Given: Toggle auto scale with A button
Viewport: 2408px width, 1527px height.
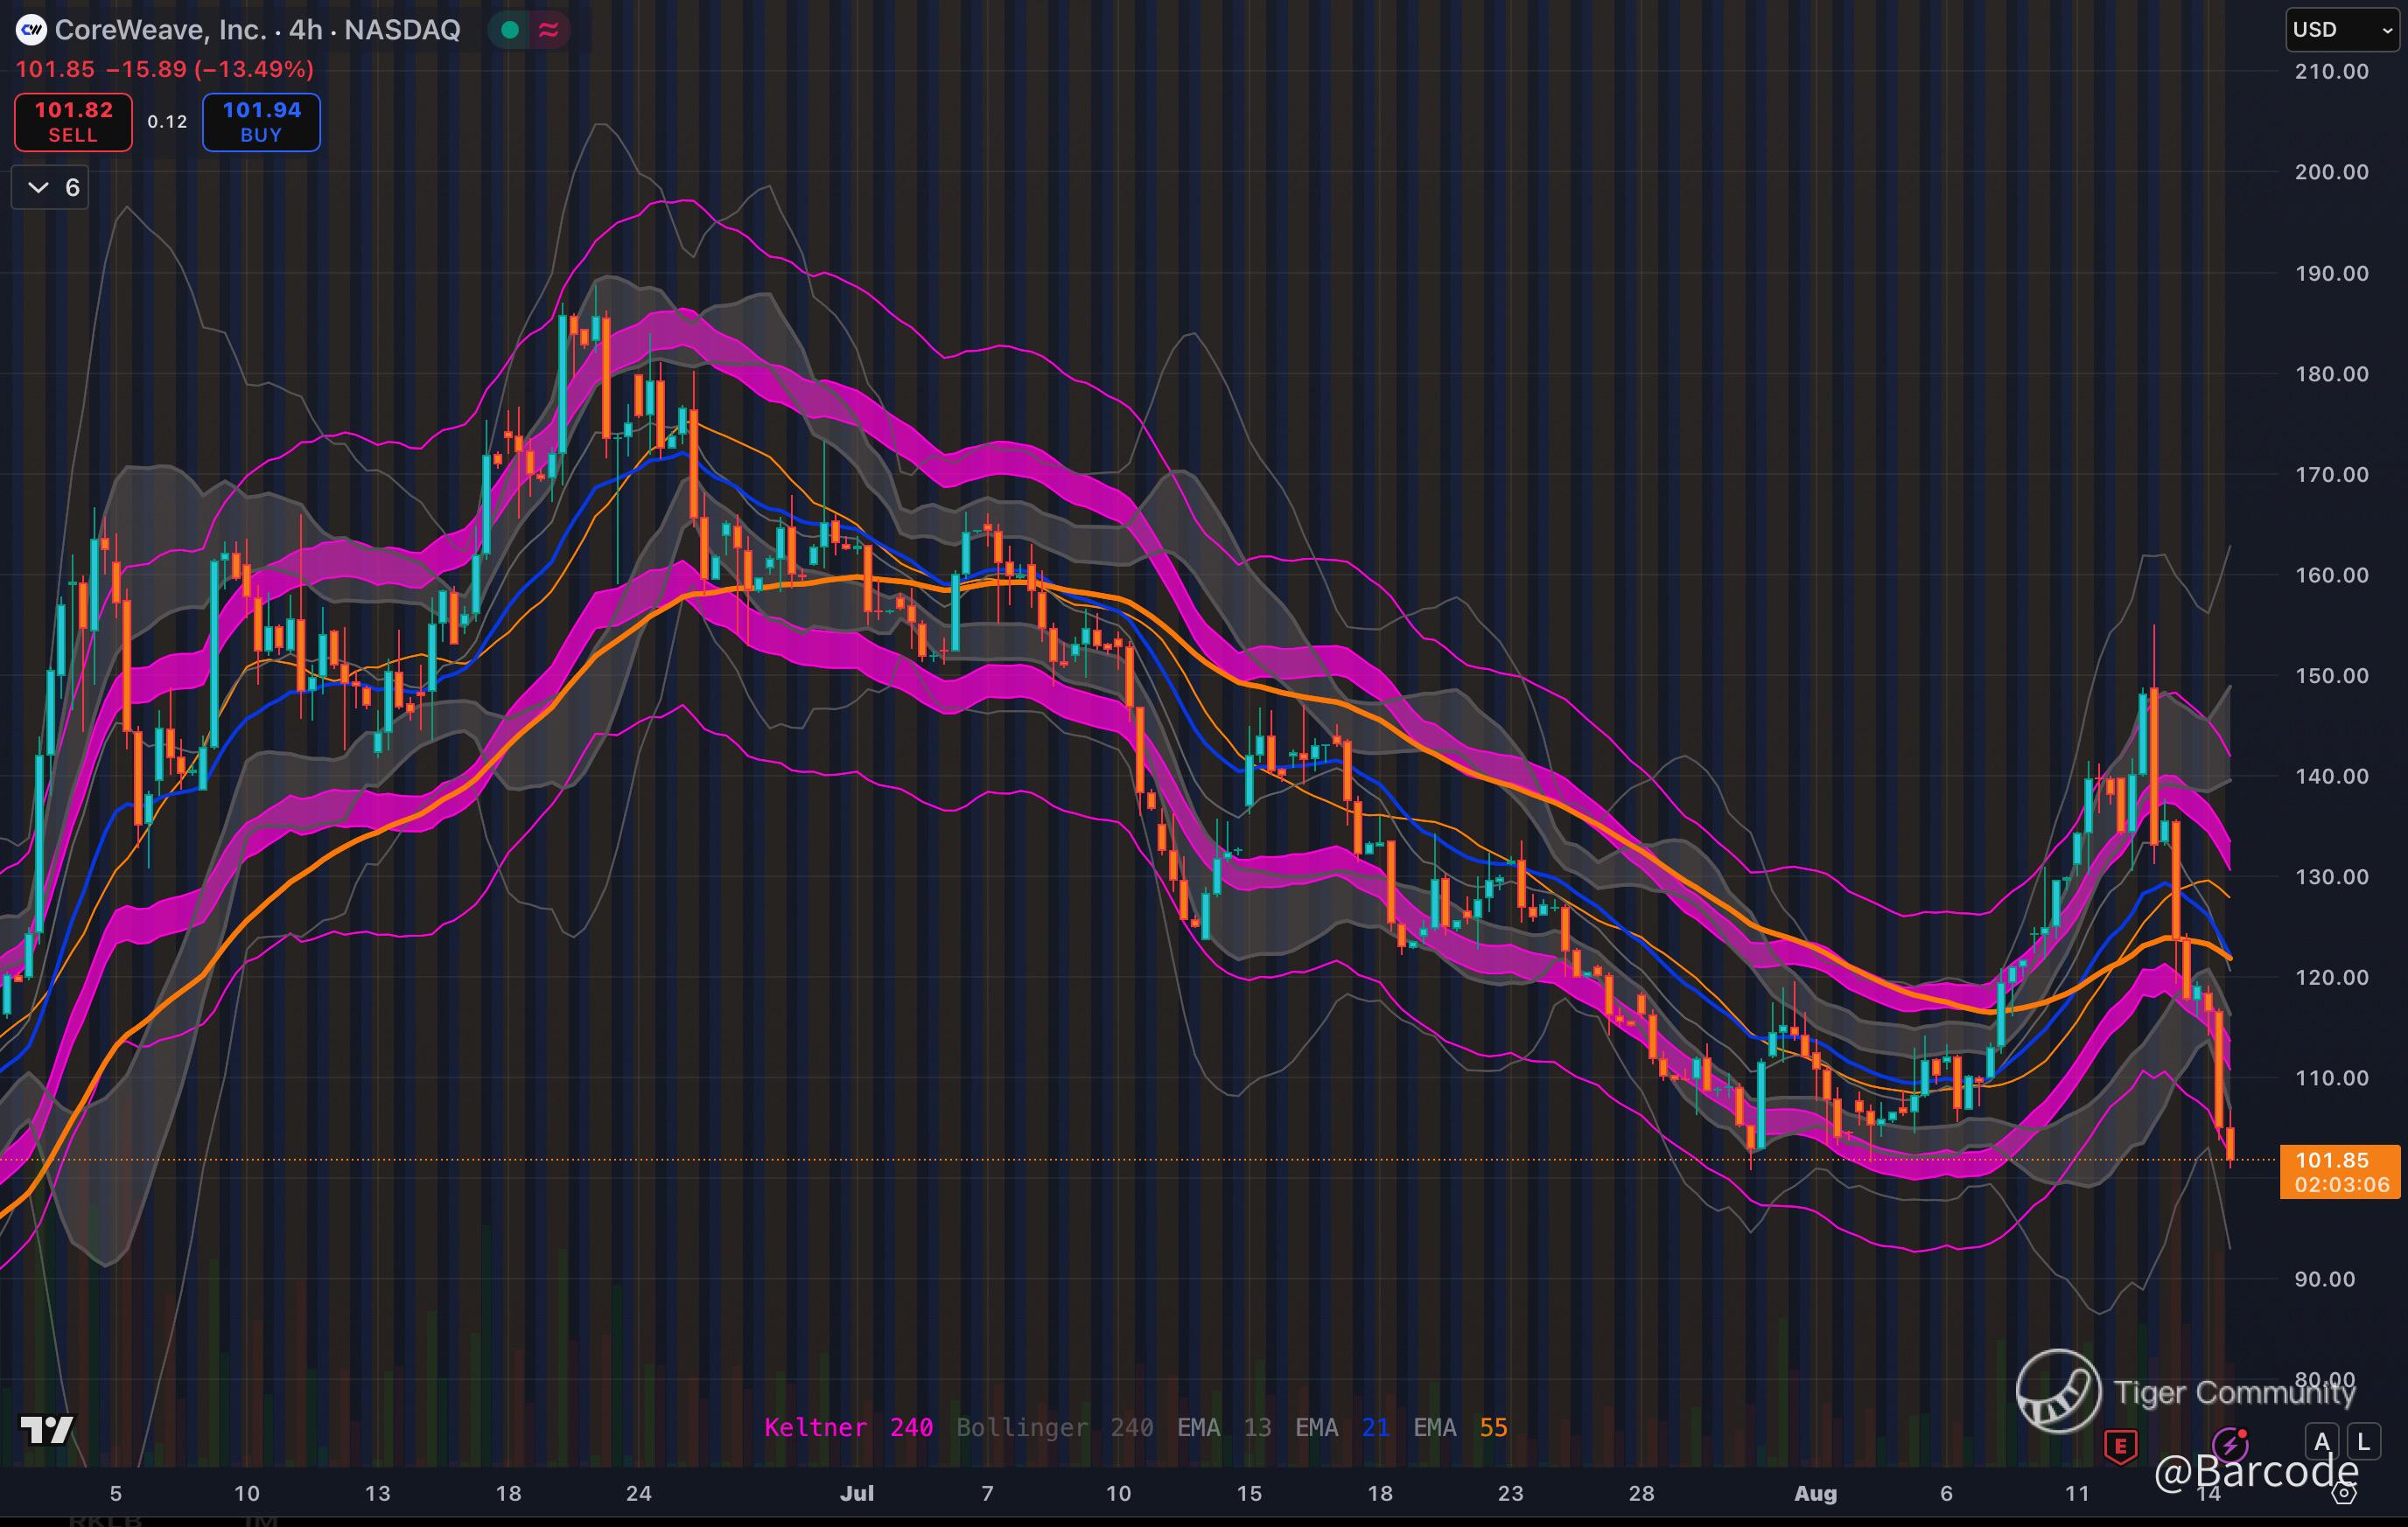Looking at the screenshot, I should 2322,1441.
